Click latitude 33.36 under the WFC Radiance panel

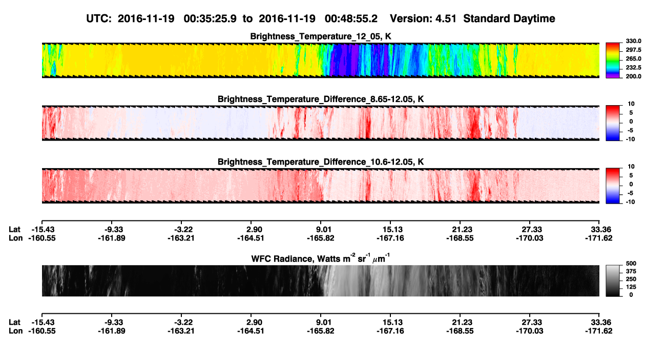click(599, 322)
